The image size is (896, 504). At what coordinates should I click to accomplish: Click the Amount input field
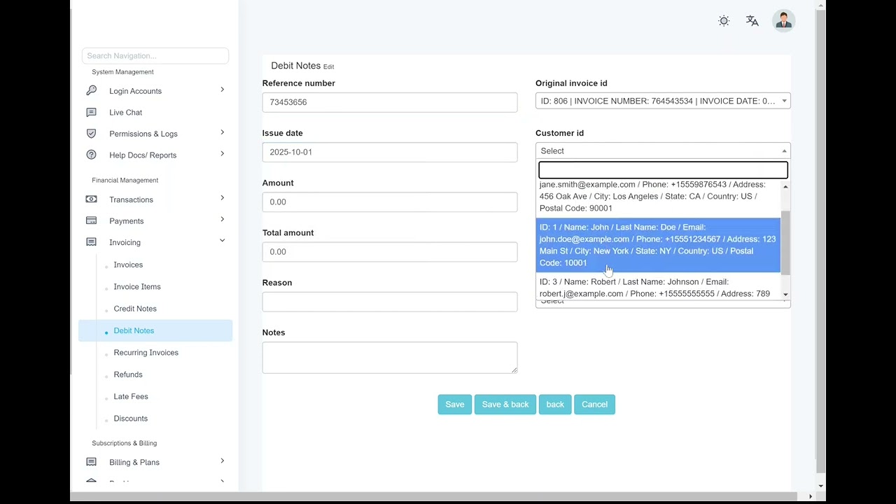pyautogui.click(x=390, y=202)
